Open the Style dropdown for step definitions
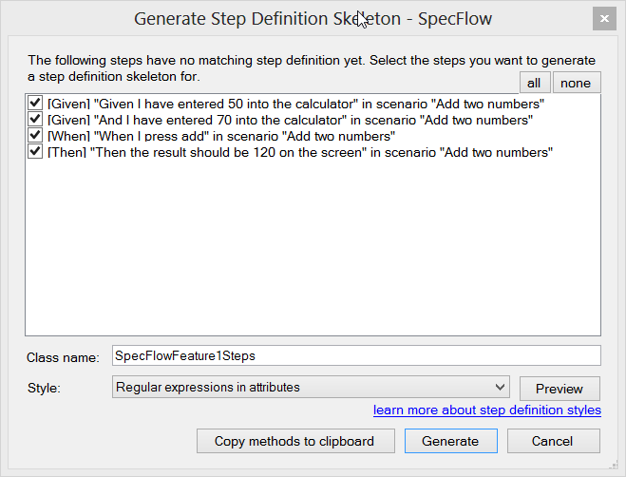The width and height of the screenshot is (626, 477). click(310, 387)
